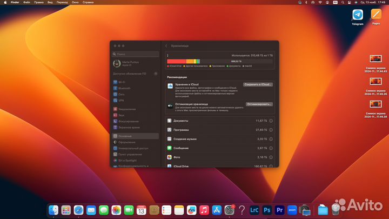Viewport: 389px width, 219px height.
Task: Click the storage usage bar
Action: (x=220, y=61)
